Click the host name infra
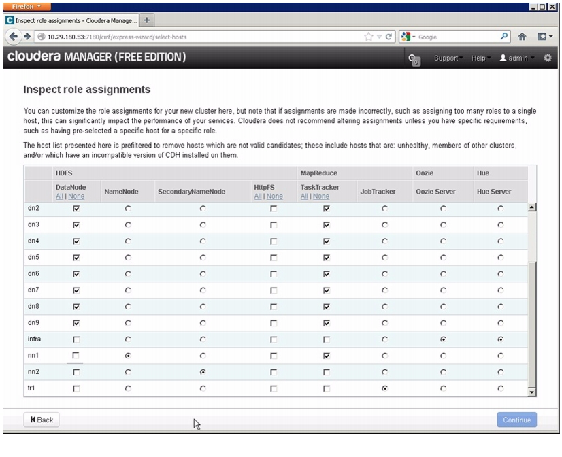The width and height of the screenshot is (562, 457). click(35, 339)
